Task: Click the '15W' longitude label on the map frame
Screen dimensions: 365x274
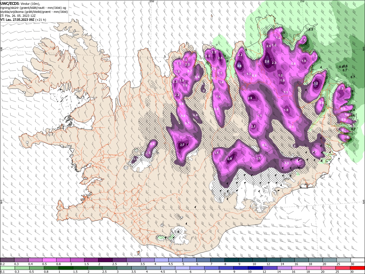Action: (302, 1)
